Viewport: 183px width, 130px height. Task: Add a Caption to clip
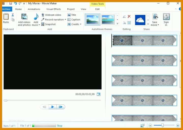click(x=74, y=19)
